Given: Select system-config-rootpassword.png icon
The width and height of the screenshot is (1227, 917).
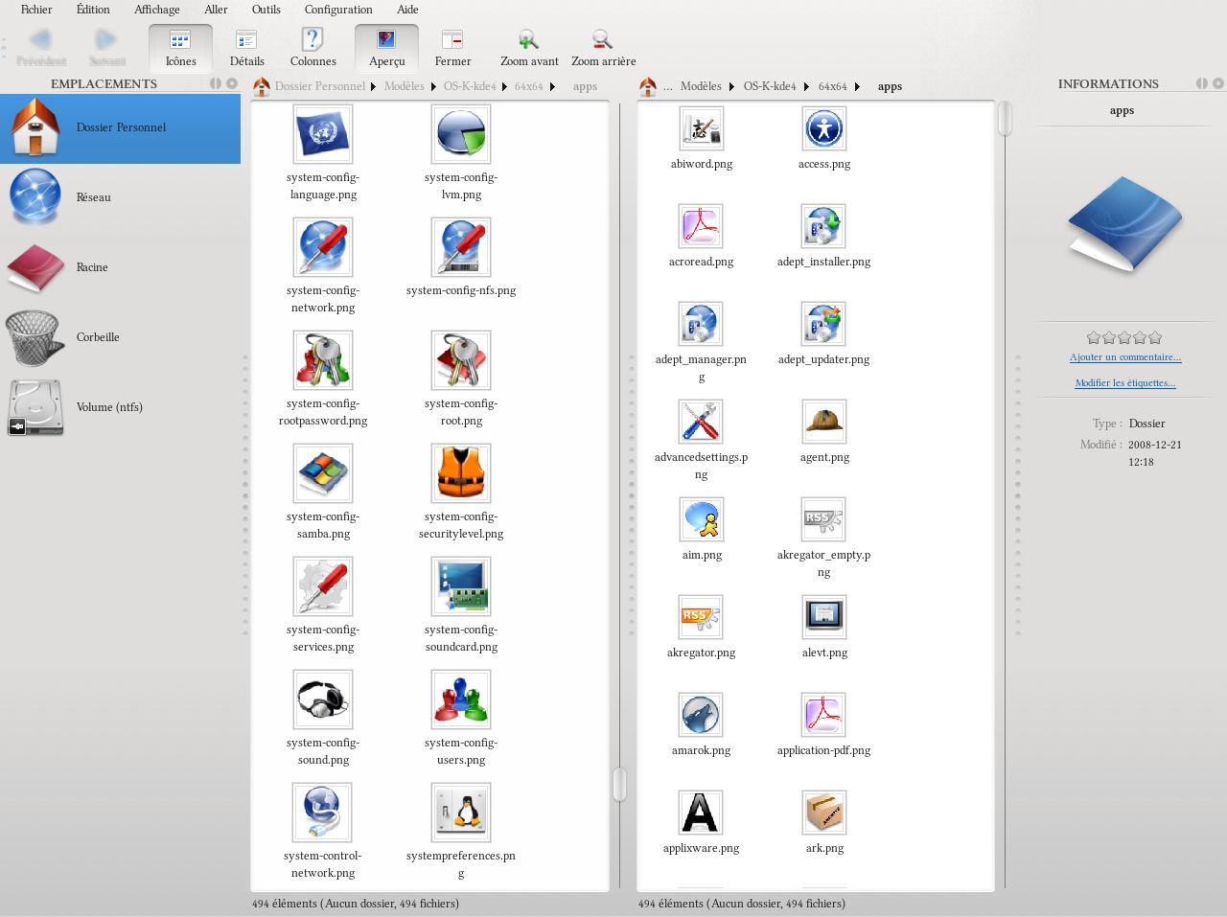Looking at the screenshot, I should point(323,360).
